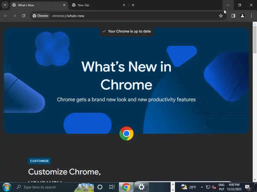
Task: Reload the current page
Action: point(24,16)
